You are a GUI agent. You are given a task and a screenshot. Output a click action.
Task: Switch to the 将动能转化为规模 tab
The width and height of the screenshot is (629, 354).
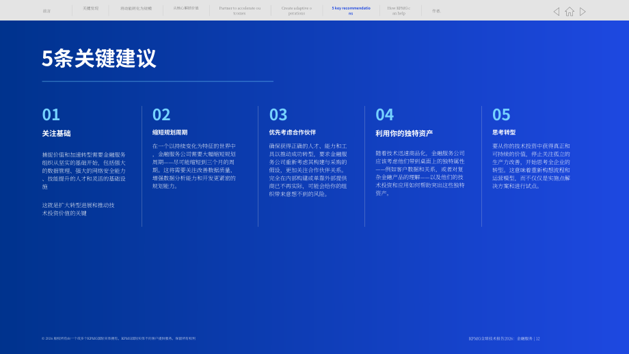[x=136, y=8]
